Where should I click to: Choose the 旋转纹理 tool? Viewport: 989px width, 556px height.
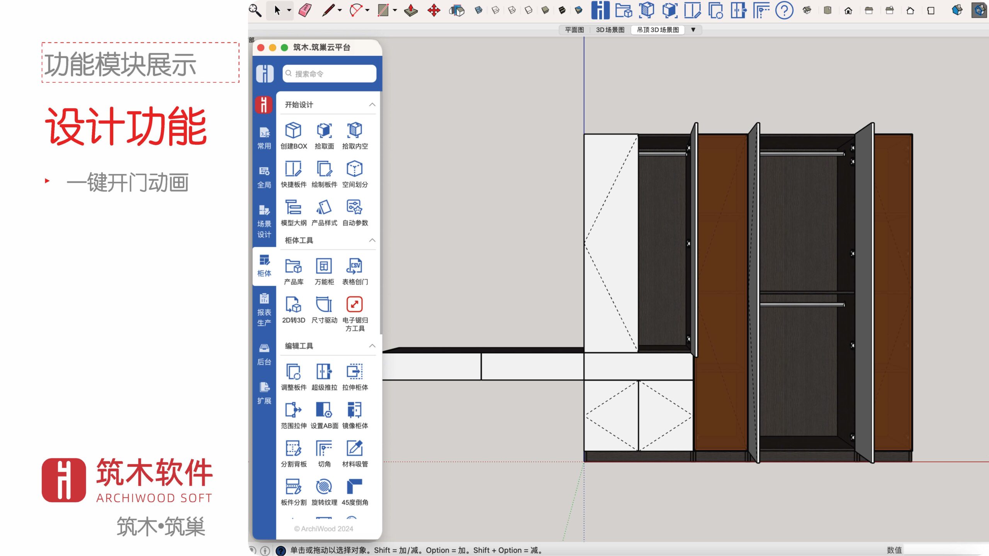point(324,487)
